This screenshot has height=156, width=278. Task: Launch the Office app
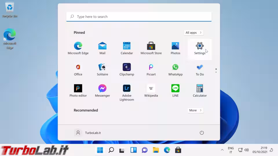pos(78,70)
